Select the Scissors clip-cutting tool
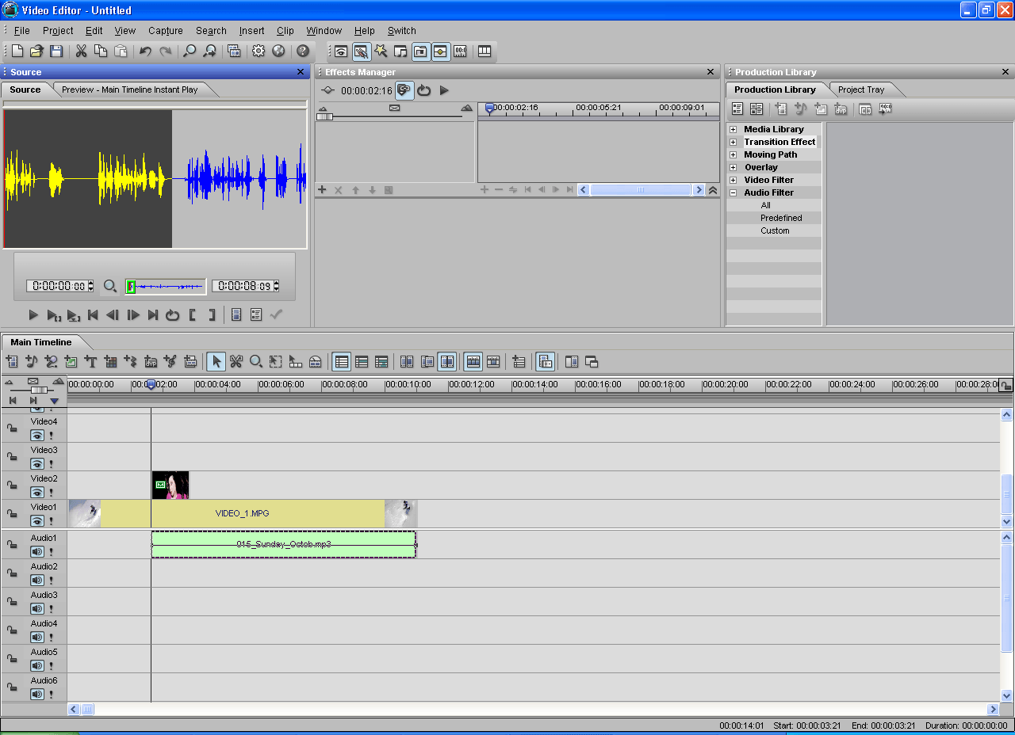The height and width of the screenshot is (735, 1015). coord(235,361)
